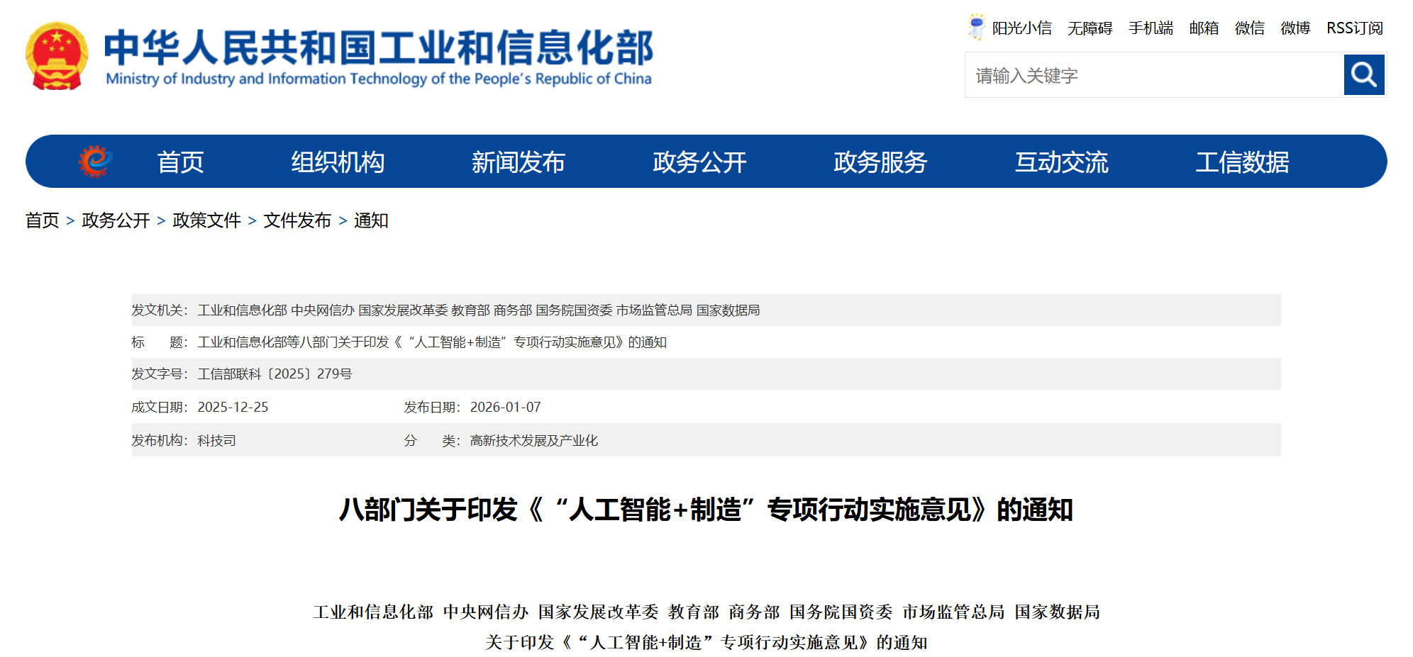Go to 新闻发布 section
Viewport: 1413px width, 657px height.
pyautogui.click(x=519, y=162)
